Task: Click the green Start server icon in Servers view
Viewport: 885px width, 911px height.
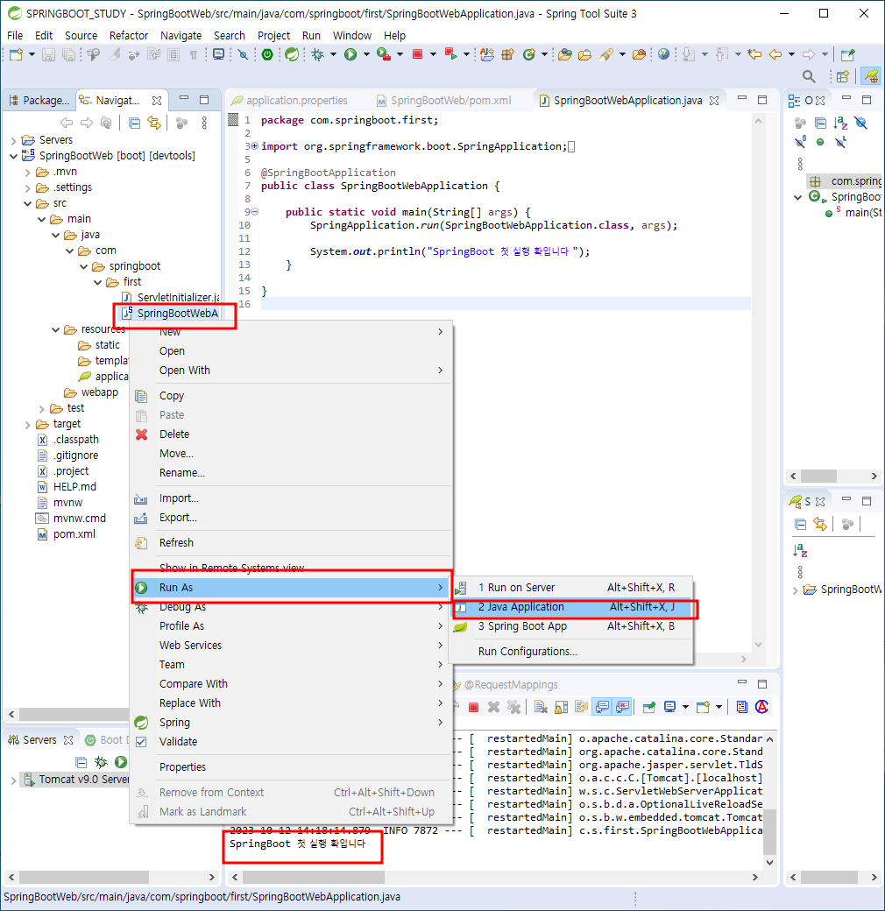Action: 121,762
